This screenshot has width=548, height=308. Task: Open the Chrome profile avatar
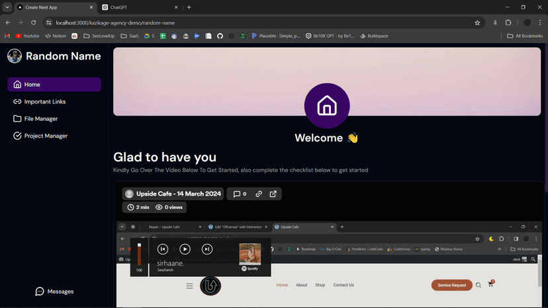527,22
